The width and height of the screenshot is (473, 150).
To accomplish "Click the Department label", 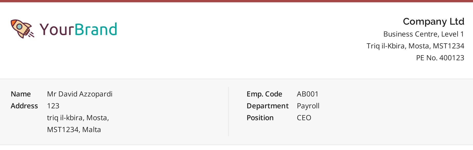I will (x=268, y=106).
